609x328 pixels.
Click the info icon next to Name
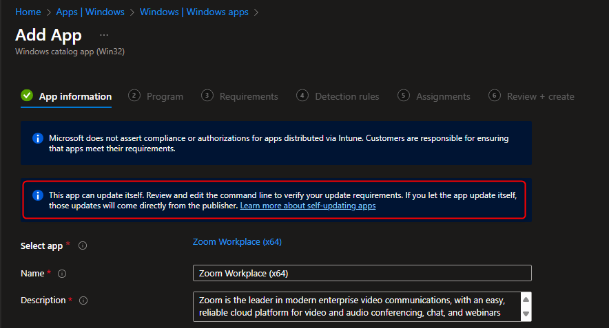click(x=62, y=274)
